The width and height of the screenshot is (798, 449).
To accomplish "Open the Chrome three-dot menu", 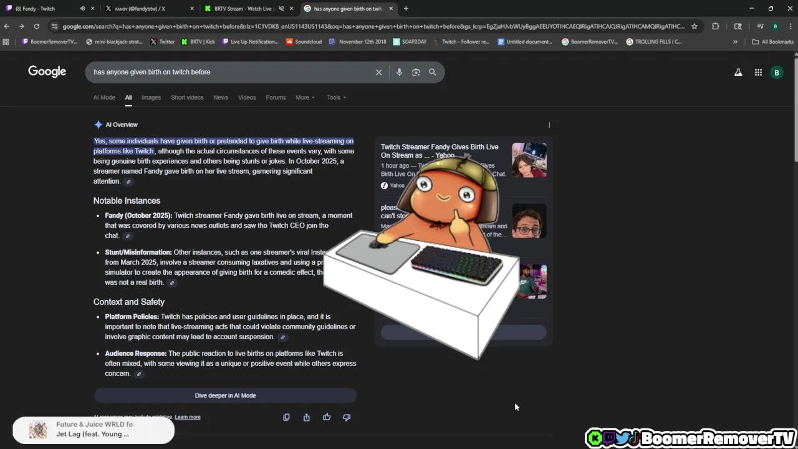I will coord(790,26).
